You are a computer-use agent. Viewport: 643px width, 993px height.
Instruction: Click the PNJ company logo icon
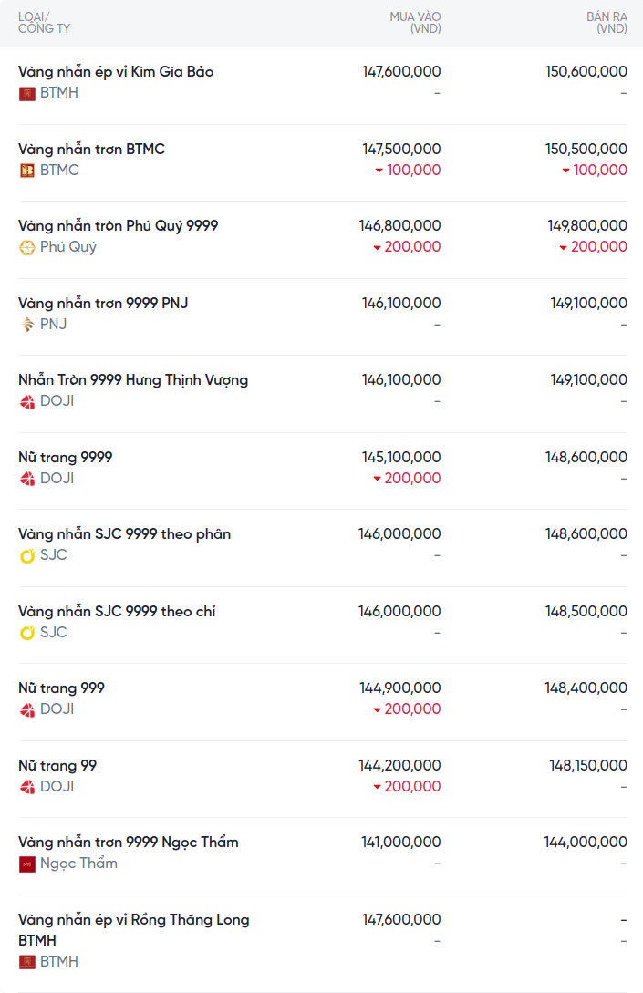tap(27, 325)
